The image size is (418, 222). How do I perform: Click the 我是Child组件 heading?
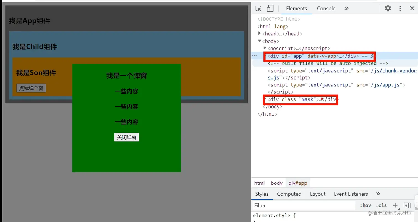tap(35, 47)
